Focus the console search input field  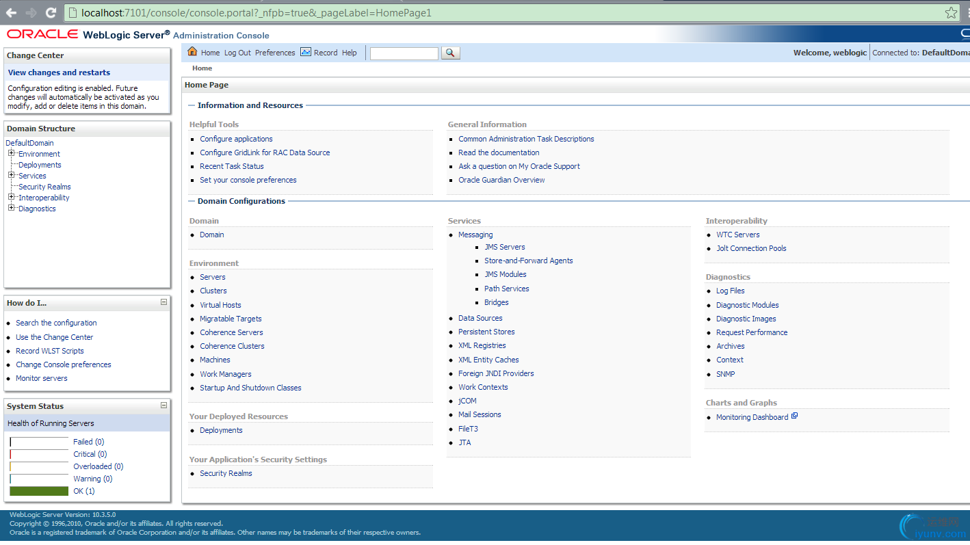tap(404, 53)
